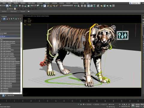Viewport: 144px width, 108px height.
Task: Toggle 3D Snaps
Action: click(x=48, y=6)
